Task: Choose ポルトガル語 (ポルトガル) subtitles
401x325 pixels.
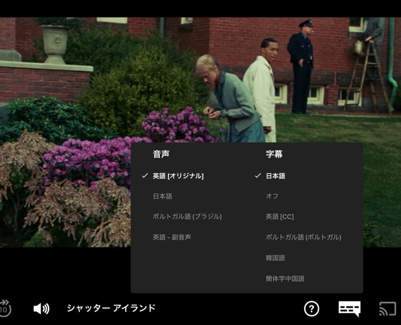Action: (303, 237)
